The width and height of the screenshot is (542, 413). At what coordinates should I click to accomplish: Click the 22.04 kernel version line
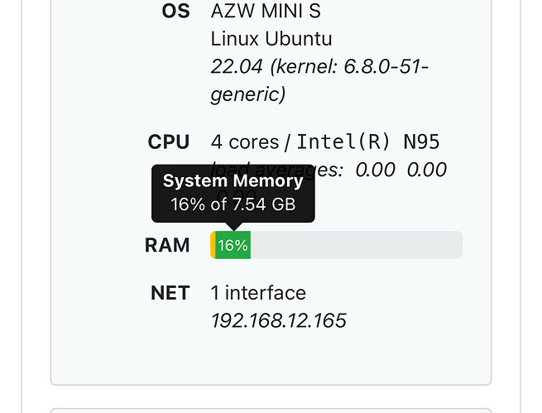click(319, 66)
